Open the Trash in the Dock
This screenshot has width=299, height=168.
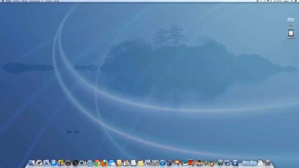tap(268, 163)
